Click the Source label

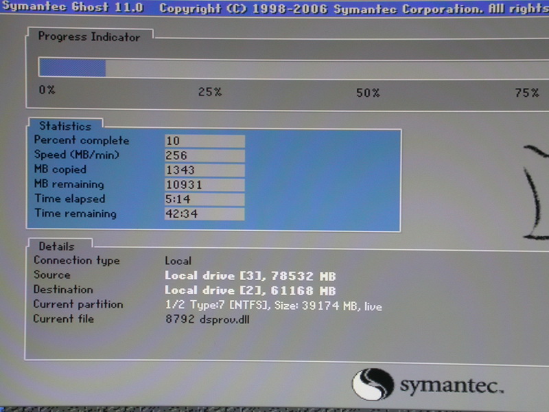[52, 275]
